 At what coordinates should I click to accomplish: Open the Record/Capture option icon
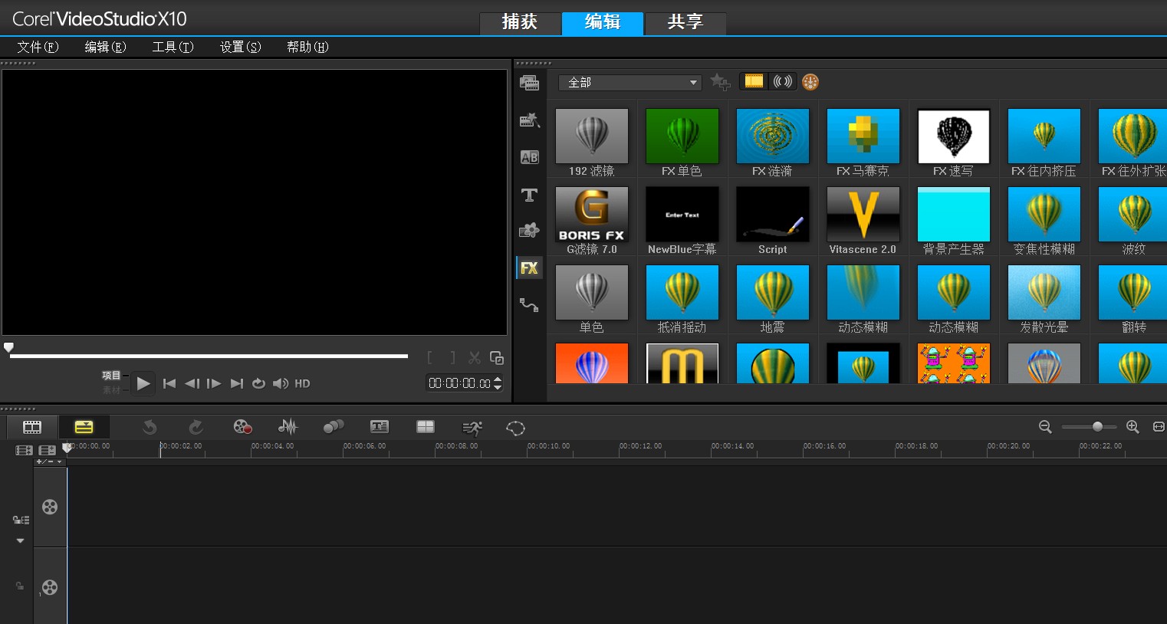[242, 427]
